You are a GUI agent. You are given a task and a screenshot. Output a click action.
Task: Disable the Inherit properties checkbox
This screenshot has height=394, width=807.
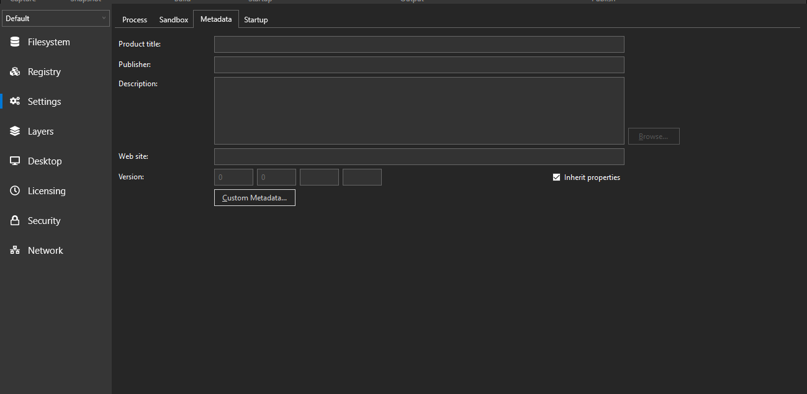tap(556, 177)
